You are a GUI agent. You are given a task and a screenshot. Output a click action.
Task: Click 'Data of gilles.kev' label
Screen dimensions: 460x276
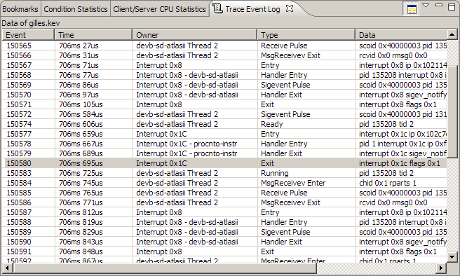tap(31, 23)
